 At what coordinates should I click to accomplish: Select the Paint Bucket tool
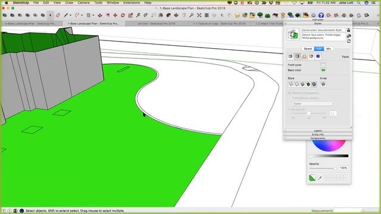click(x=161, y=15)
